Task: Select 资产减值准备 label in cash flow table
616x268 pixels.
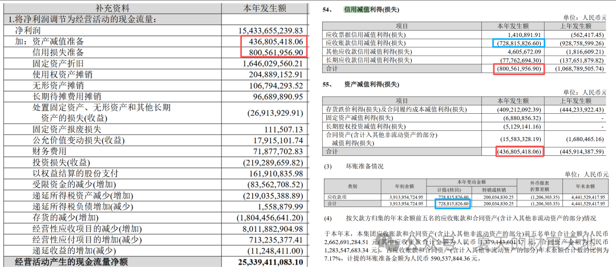Action: 58,42
